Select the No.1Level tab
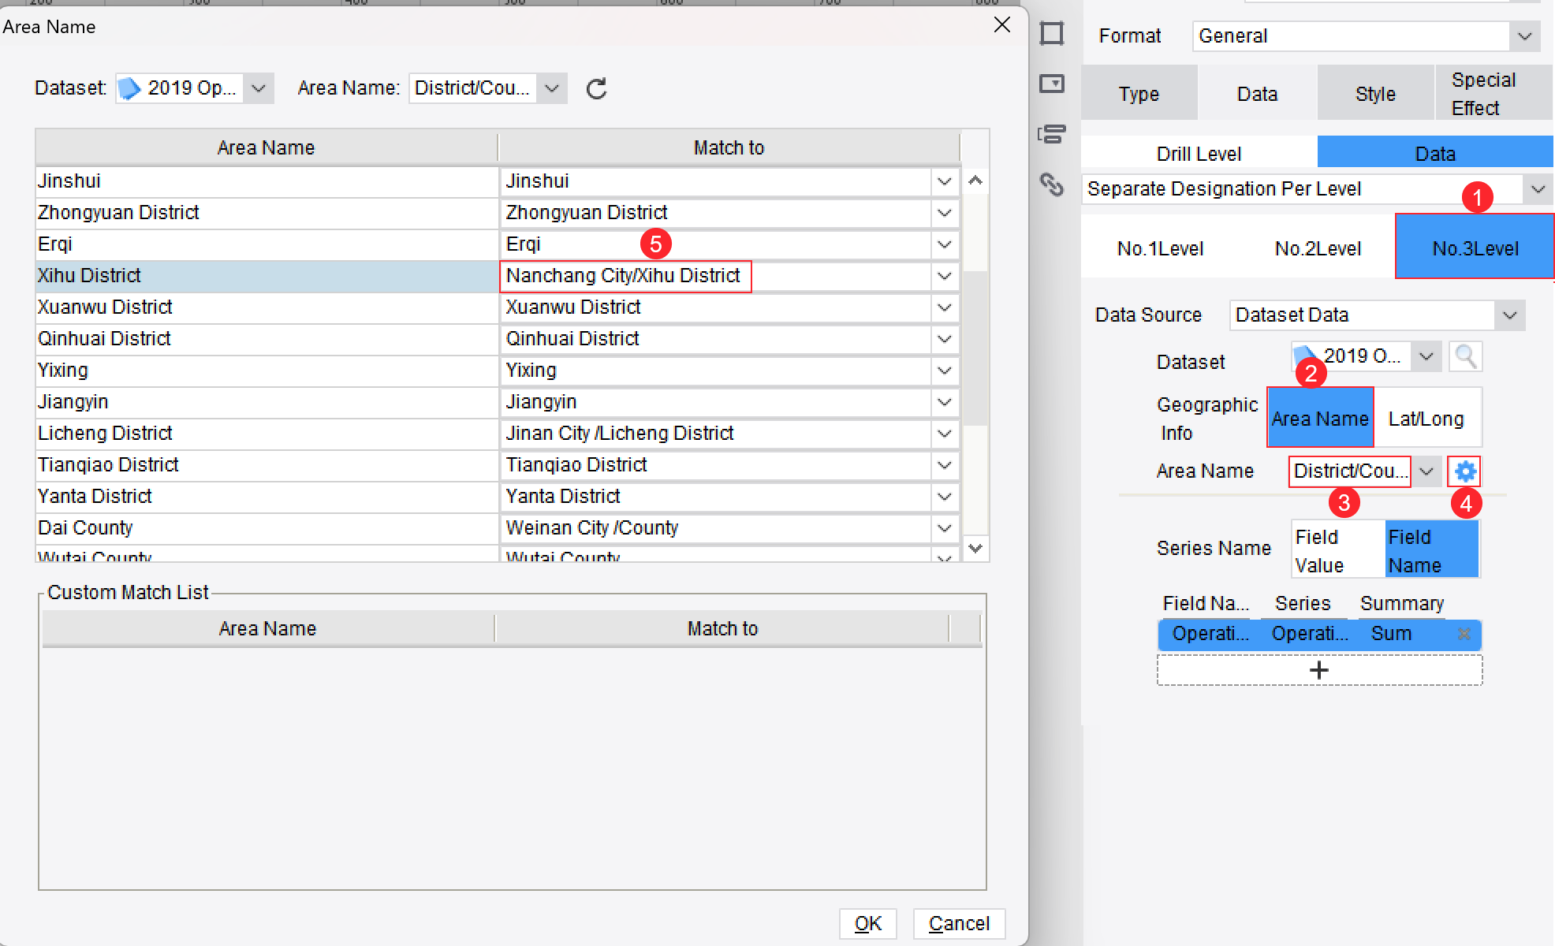The image size is (1555, 946). 1160,248
